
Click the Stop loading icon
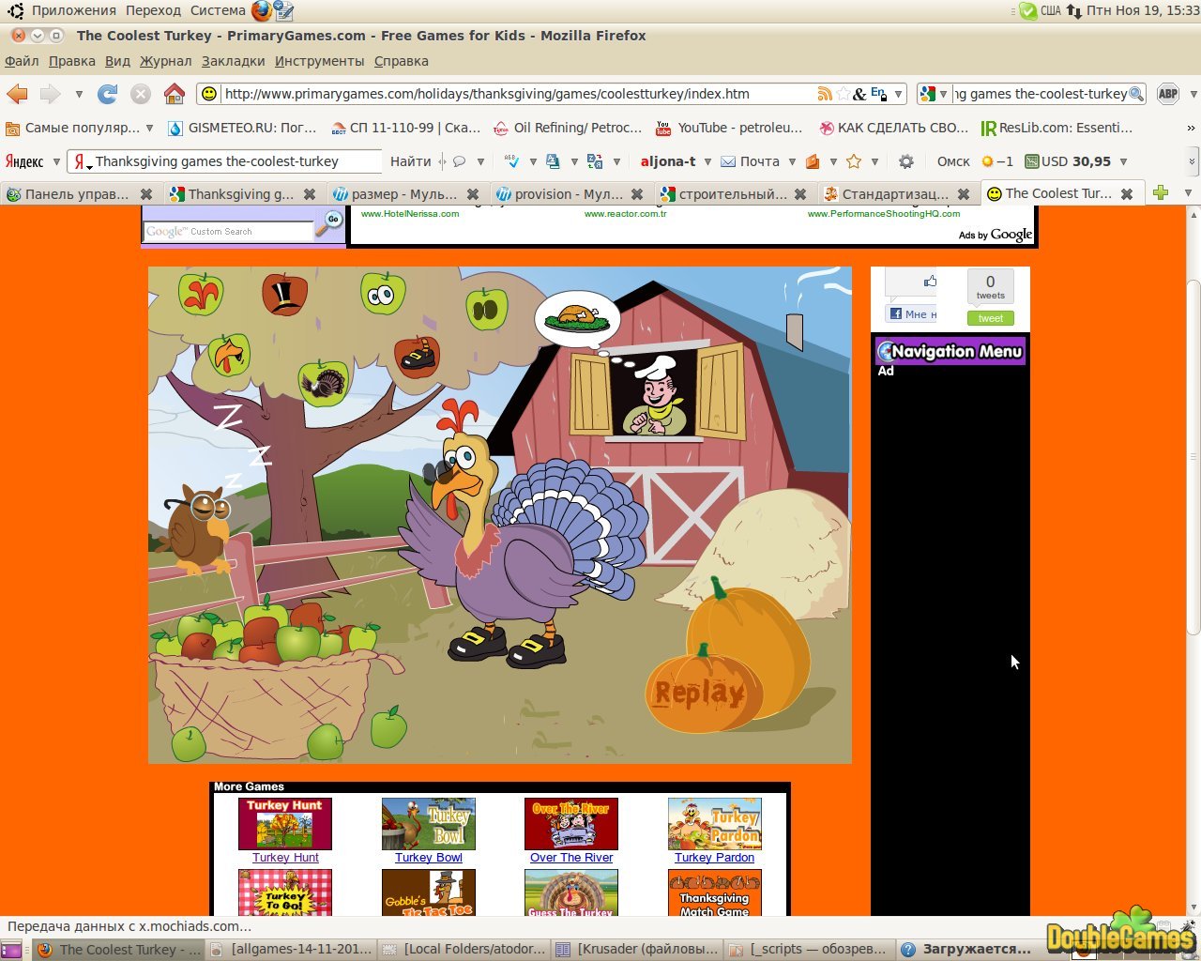[141, 94]
